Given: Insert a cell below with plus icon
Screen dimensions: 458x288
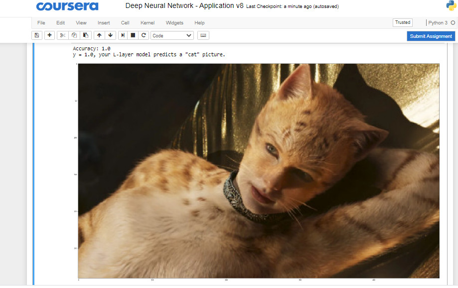Looking at the screenshot, I should point(49,35).
